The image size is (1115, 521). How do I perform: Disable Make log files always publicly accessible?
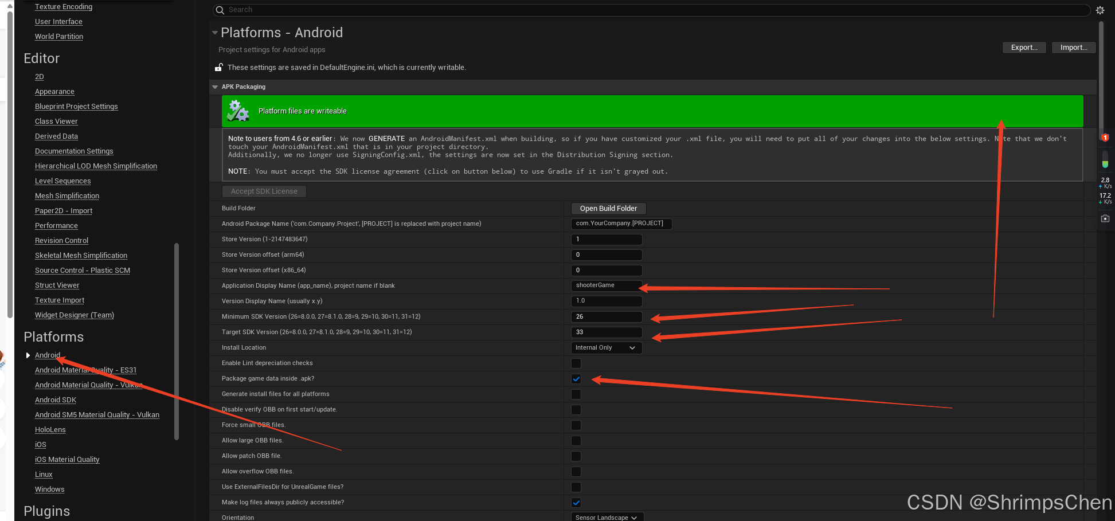point(576,503)
